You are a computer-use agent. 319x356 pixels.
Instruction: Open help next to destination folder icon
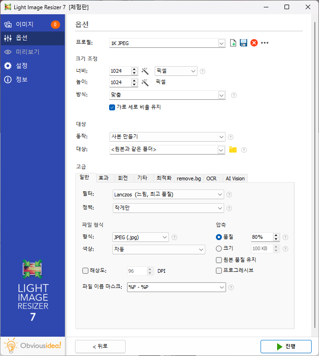(244, 150)
